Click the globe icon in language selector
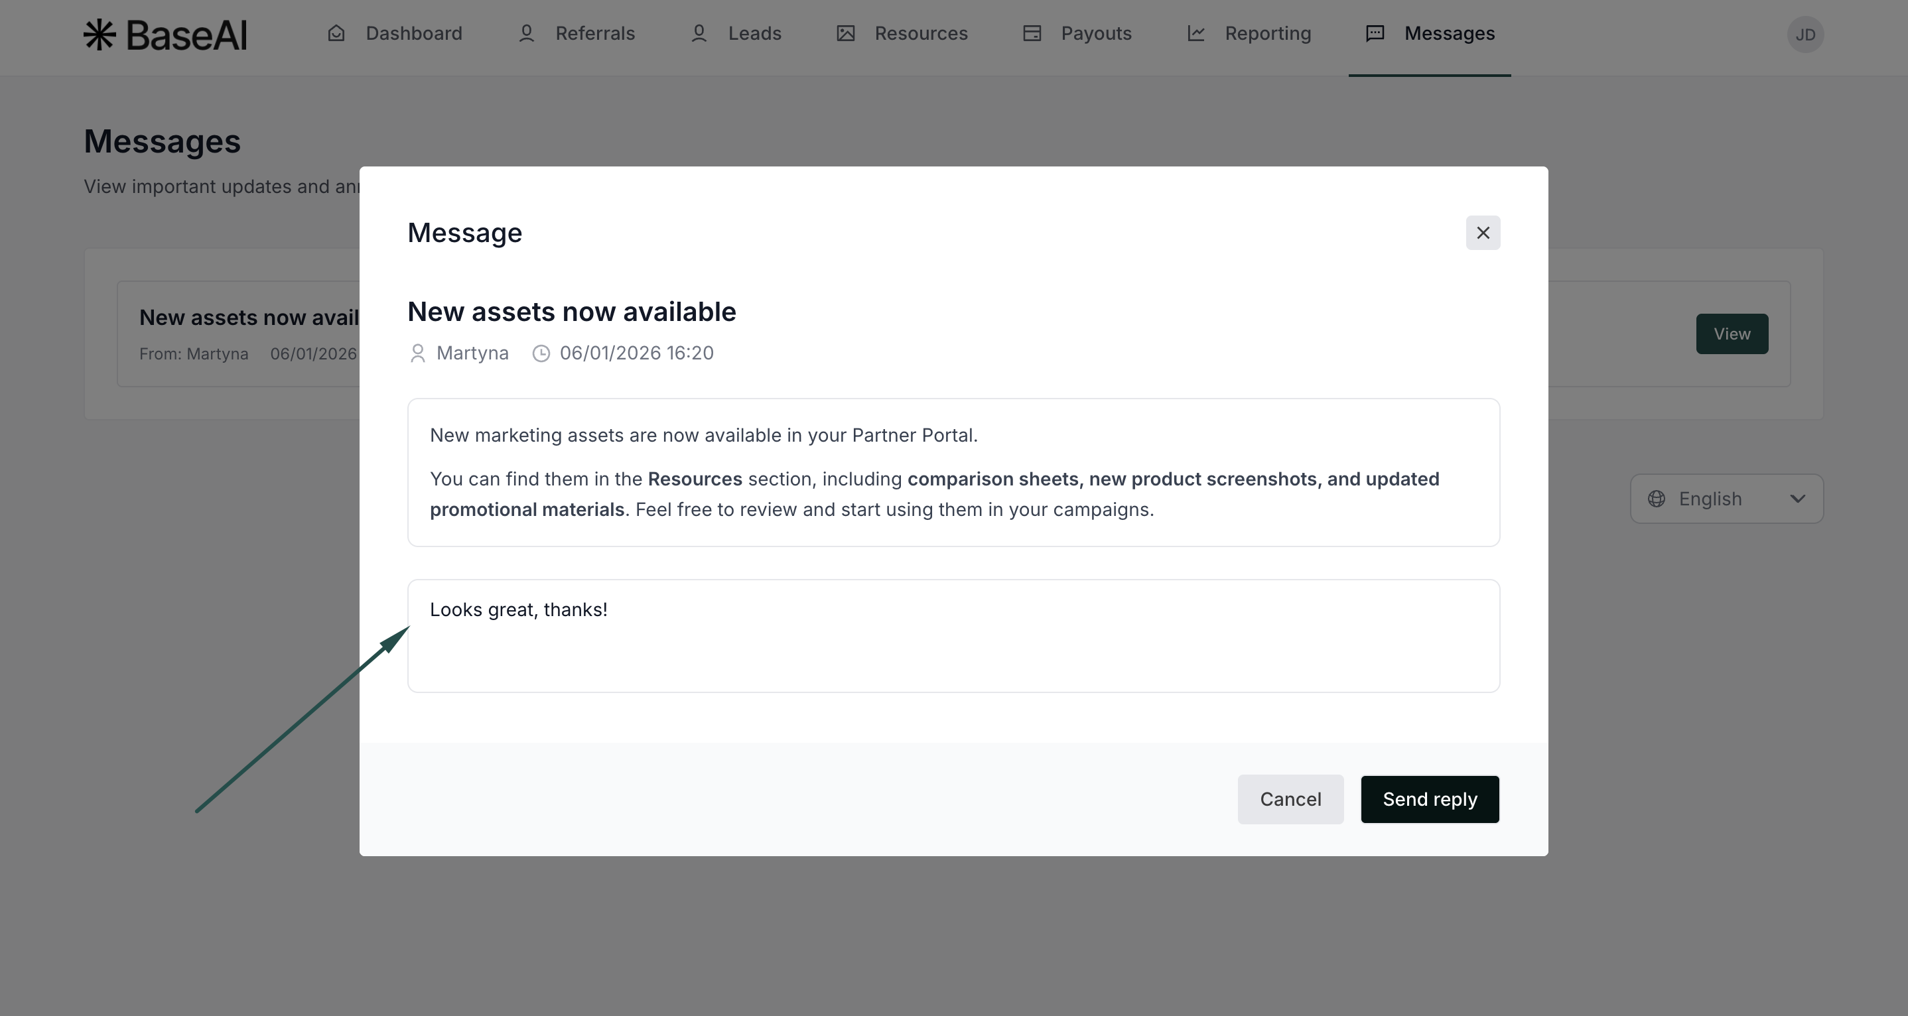 click(1657, 499)
